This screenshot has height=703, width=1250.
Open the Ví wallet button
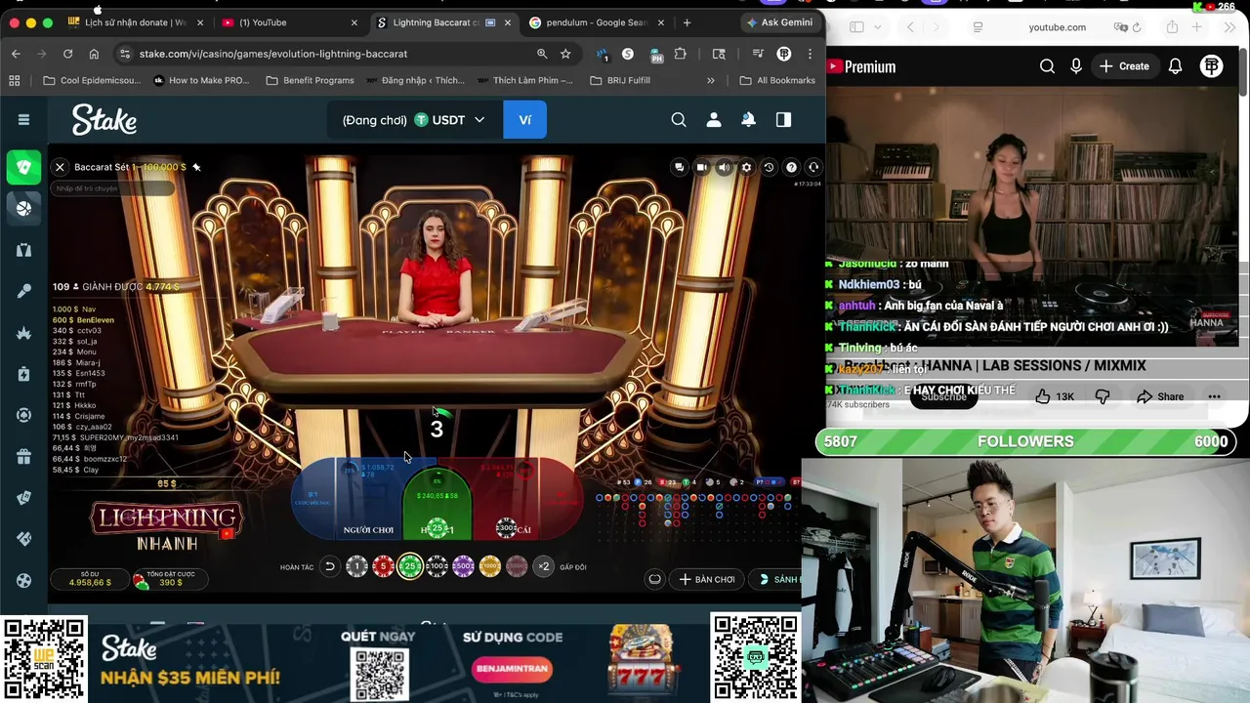click(x=525, y=119)
